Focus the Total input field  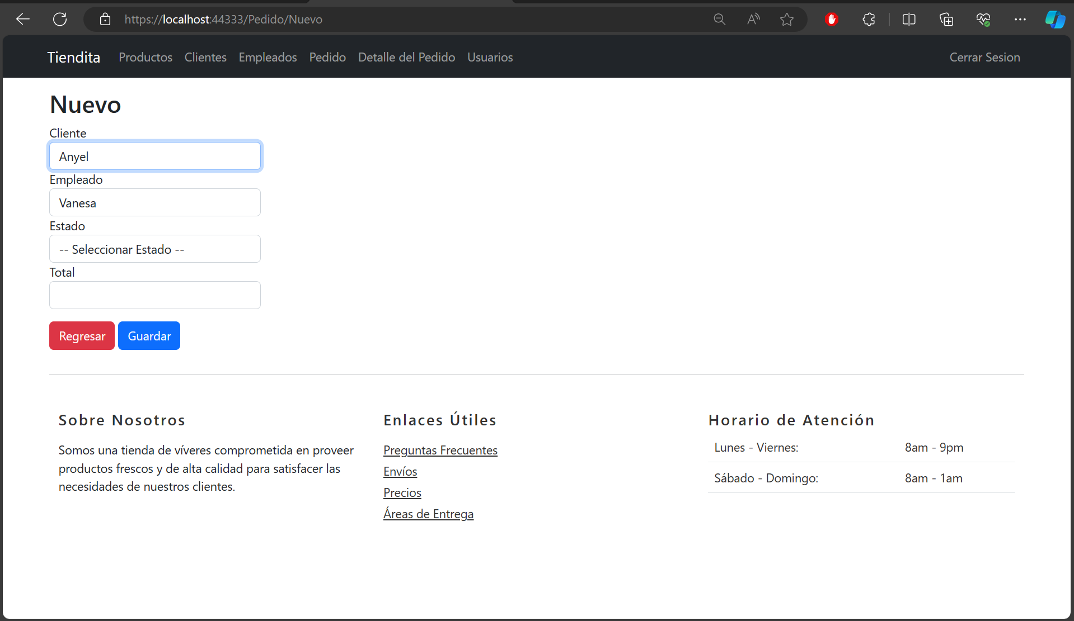click(155, 295)
